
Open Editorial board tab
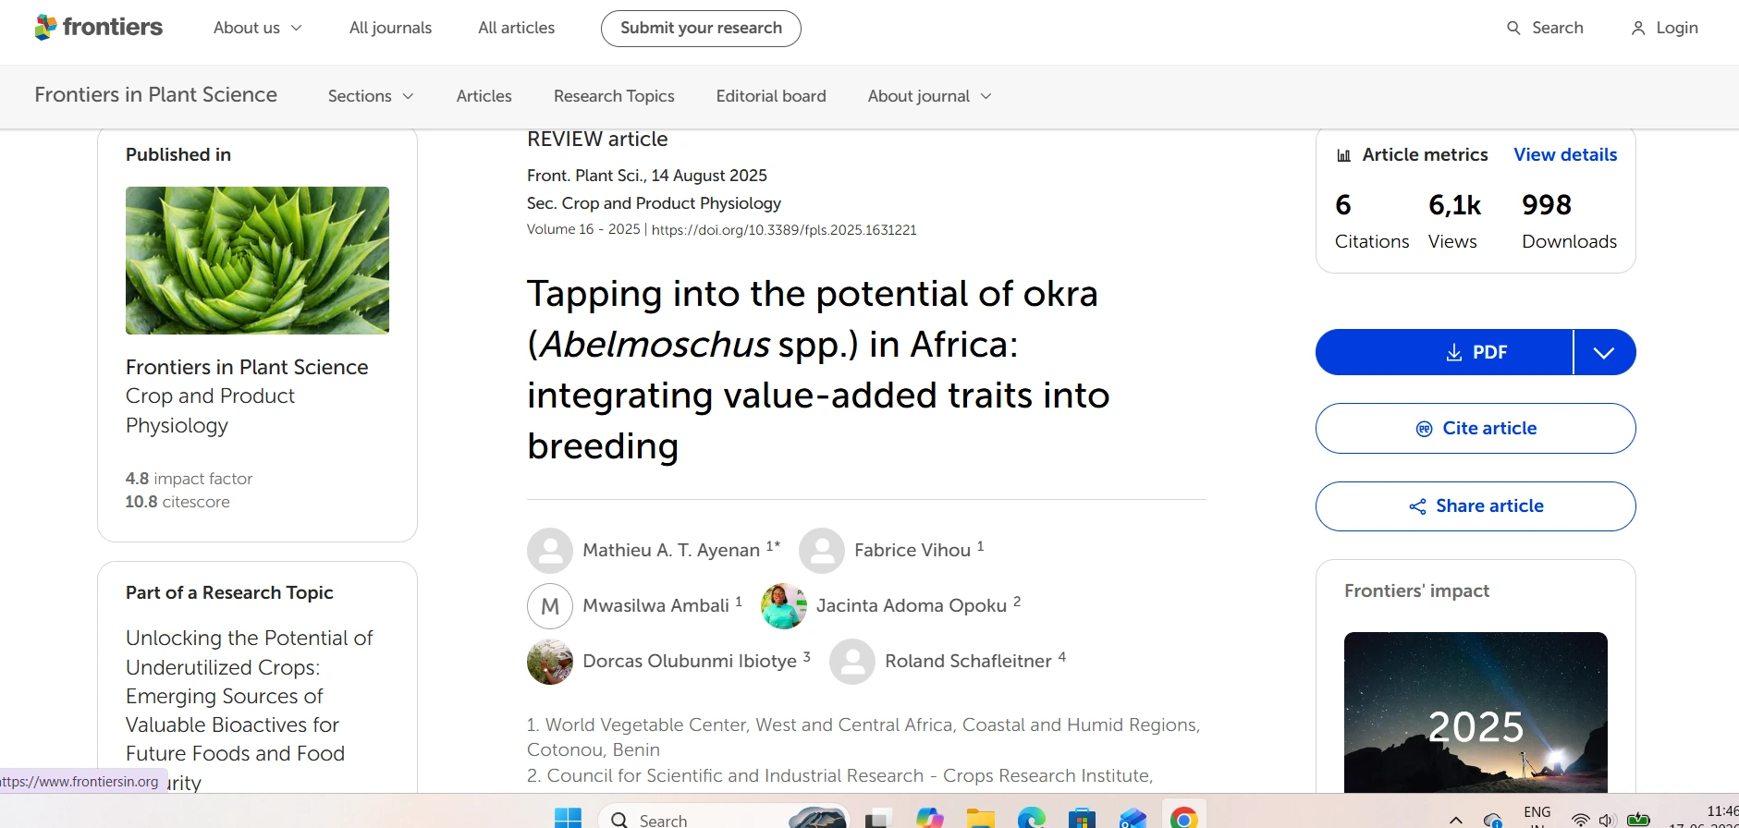pos(771,96)
